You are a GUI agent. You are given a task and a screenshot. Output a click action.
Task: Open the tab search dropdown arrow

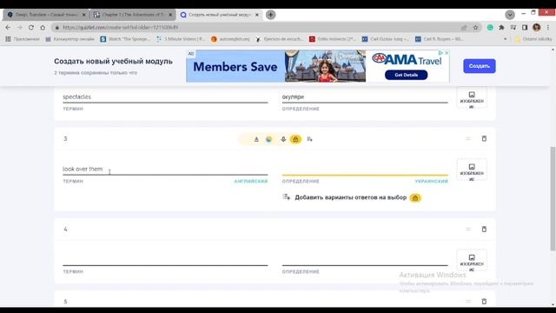(510, 15)
